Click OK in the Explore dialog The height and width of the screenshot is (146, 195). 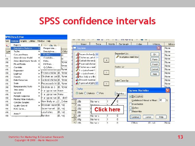click(155, 55)
